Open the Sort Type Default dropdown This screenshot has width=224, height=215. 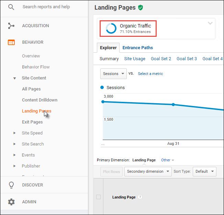(x=204, y=171)
